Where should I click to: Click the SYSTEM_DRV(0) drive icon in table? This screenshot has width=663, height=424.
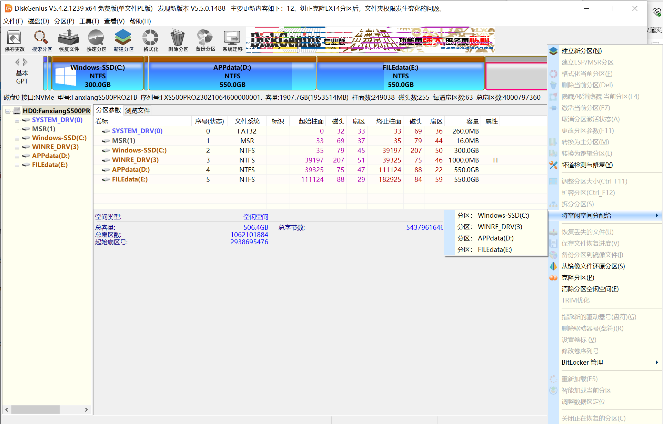(106, 131)
